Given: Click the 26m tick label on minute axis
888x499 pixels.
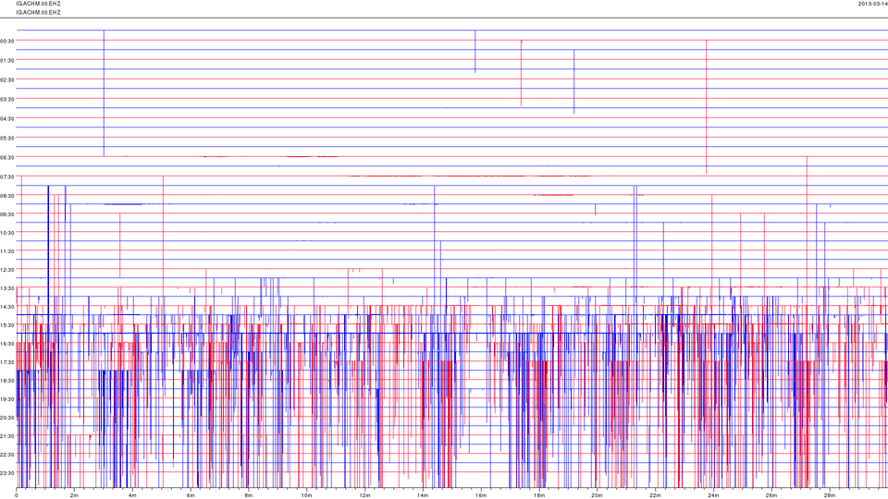Looking at the screenshot, I should (x=771, y=495).
